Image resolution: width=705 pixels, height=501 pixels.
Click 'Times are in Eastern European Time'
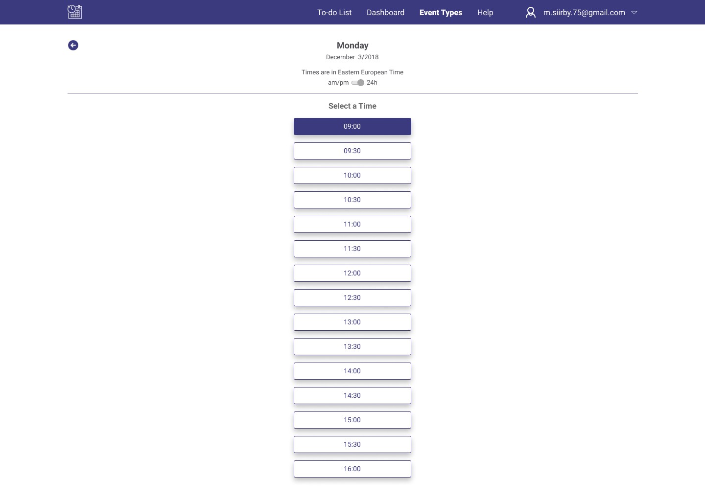(352, 72)
